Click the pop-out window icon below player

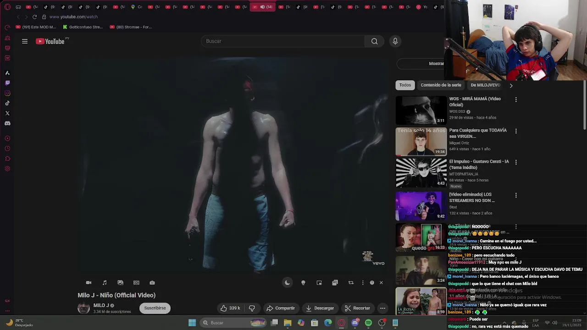coord(335,283)
